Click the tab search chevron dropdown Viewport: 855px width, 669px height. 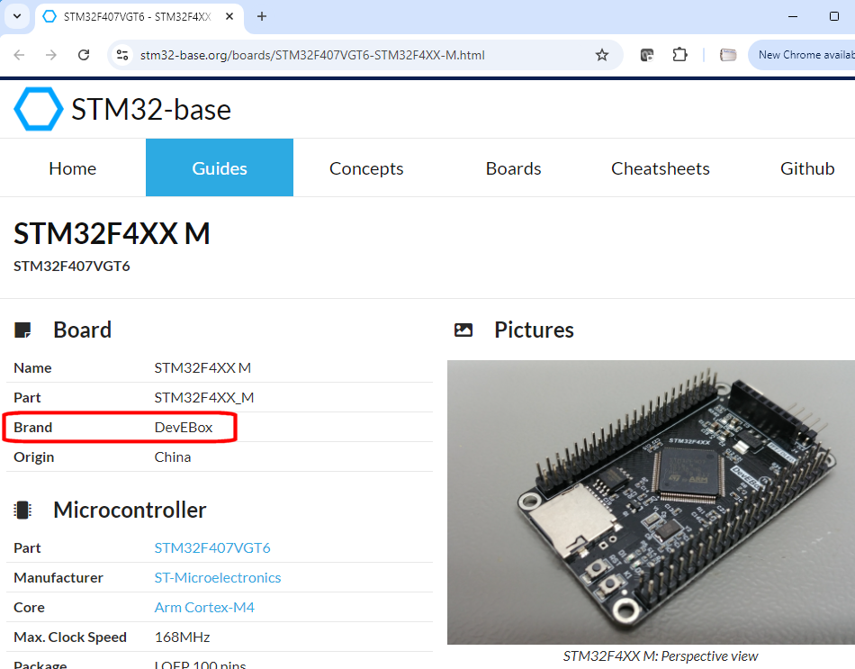17,16
